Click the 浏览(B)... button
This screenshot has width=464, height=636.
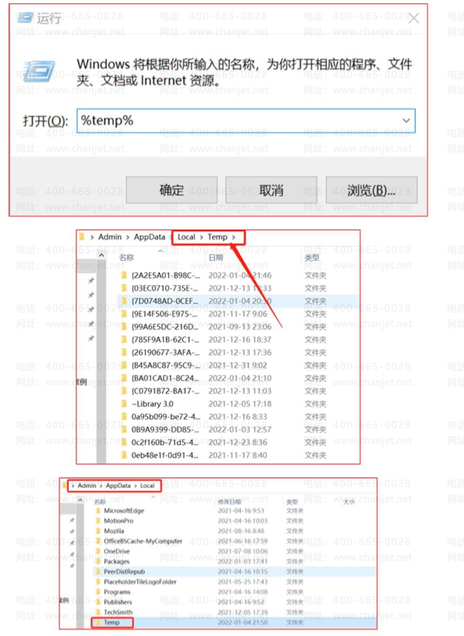tap(371, 190)
